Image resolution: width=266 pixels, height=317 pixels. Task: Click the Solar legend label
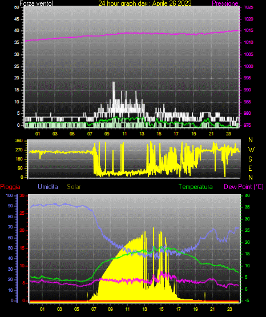(74, 187)
